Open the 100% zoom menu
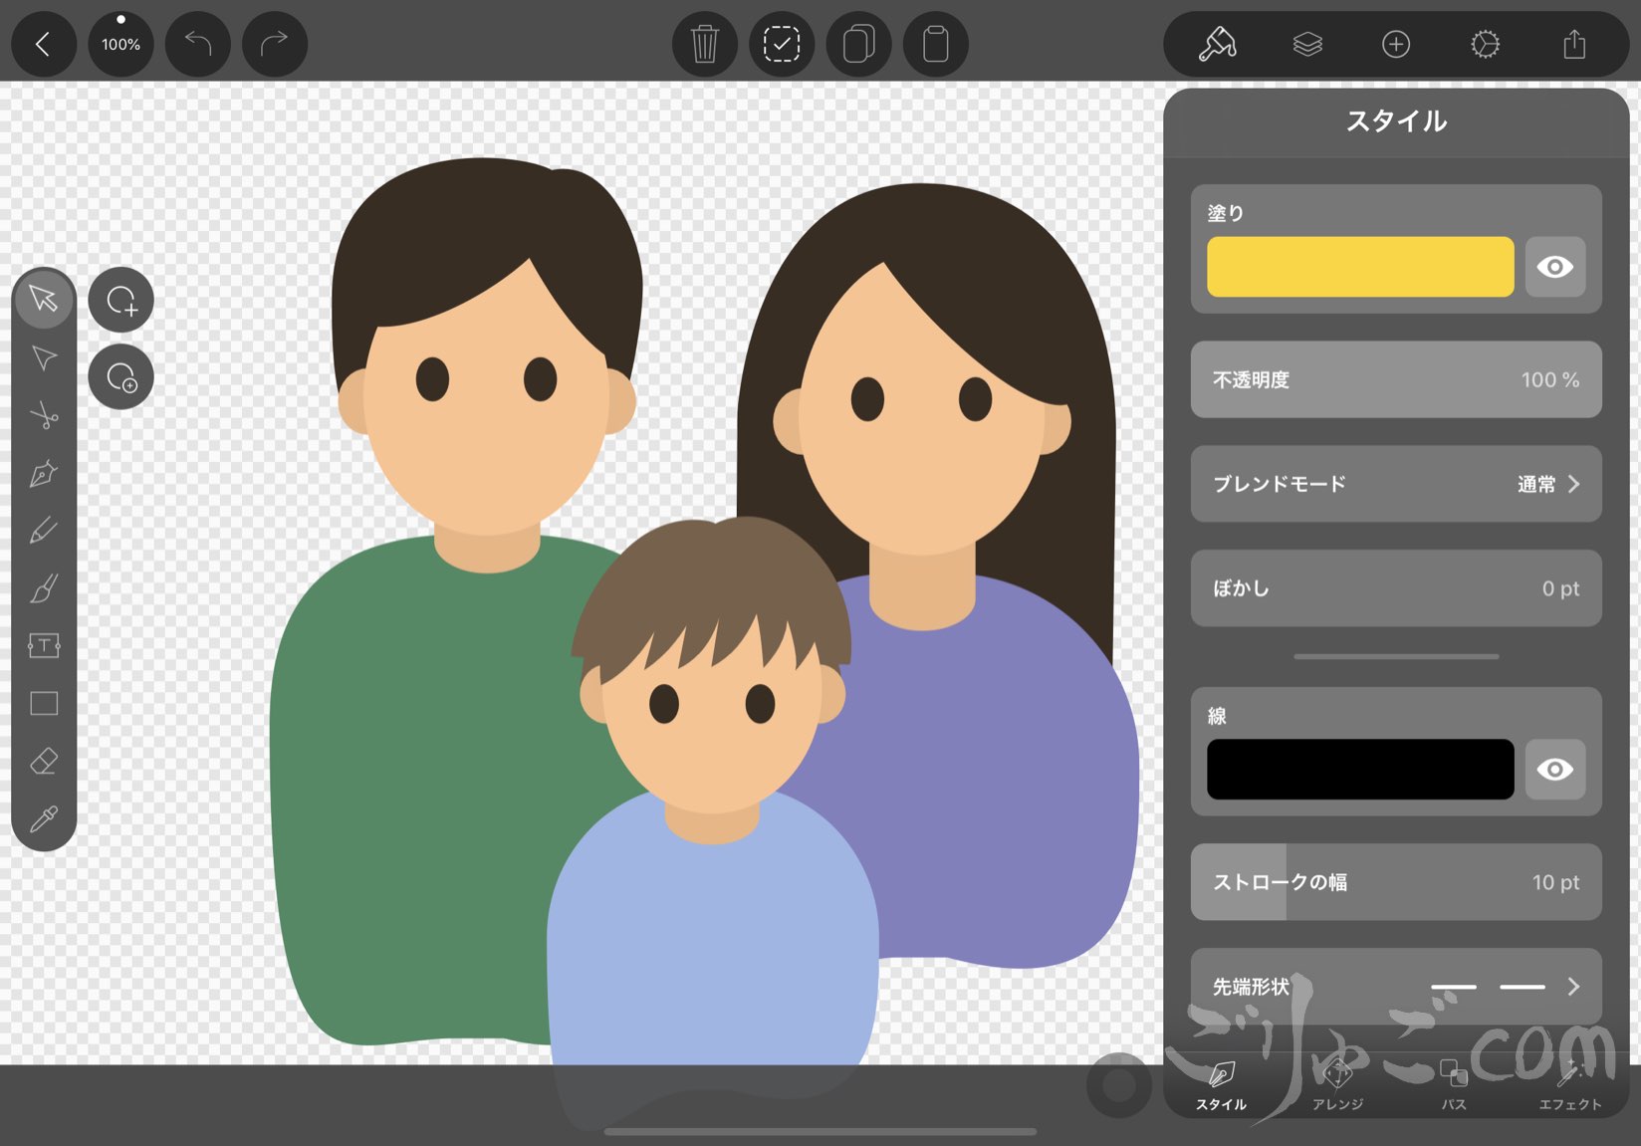This screenshot has width=1641, height=1146. coord(120,45)
